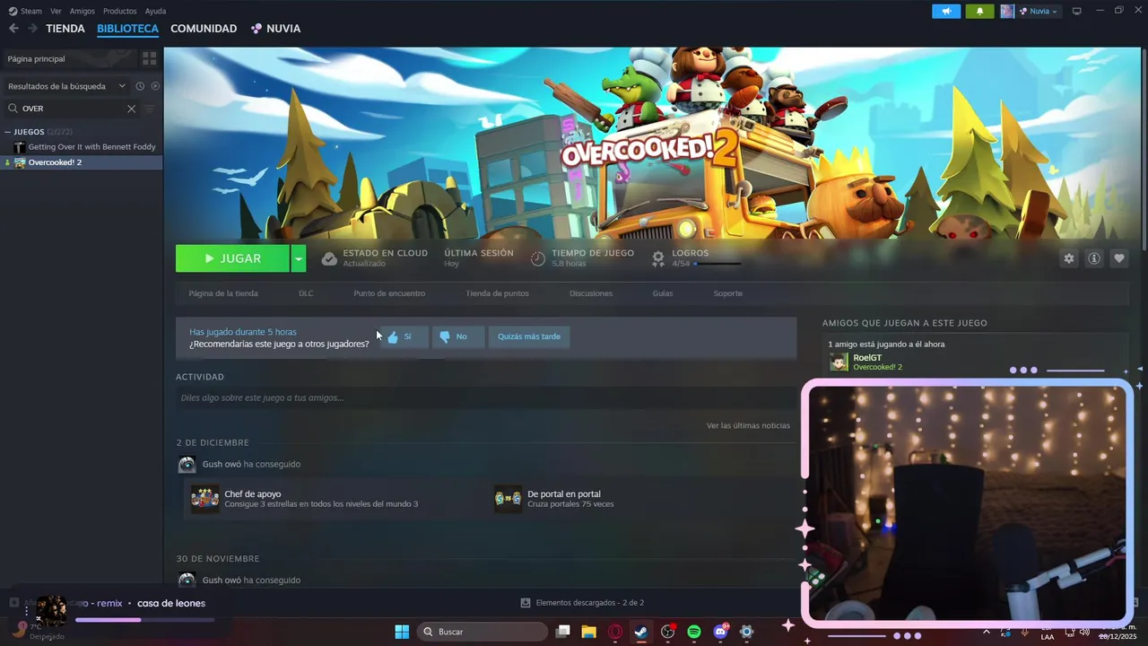Go forward with the right arrow
This screenshot has height=646, width=1148.
coord(32,29)
